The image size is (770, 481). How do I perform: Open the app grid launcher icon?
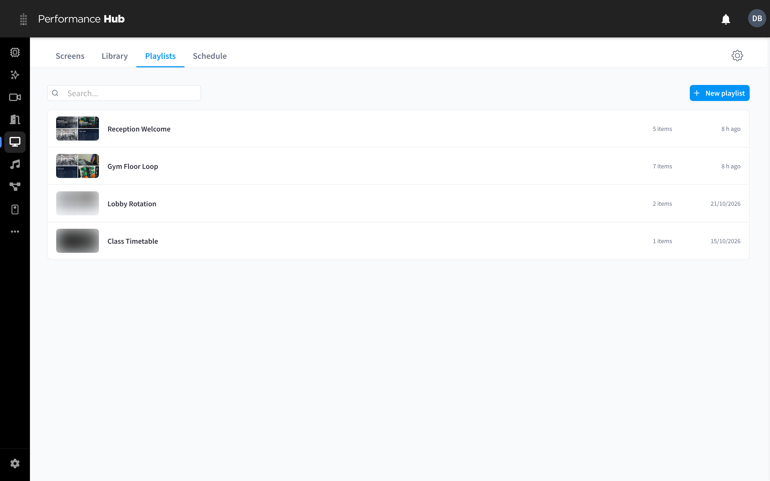pos(24,19)
